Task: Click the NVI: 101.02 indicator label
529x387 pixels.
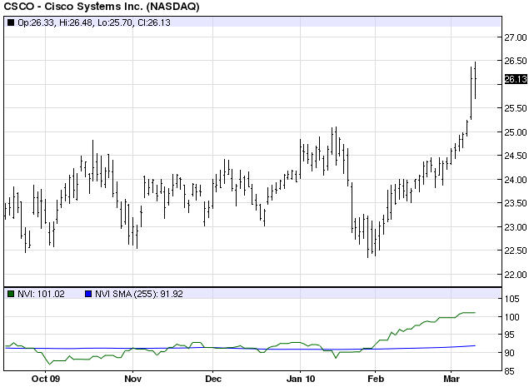Action: (41, 294)
